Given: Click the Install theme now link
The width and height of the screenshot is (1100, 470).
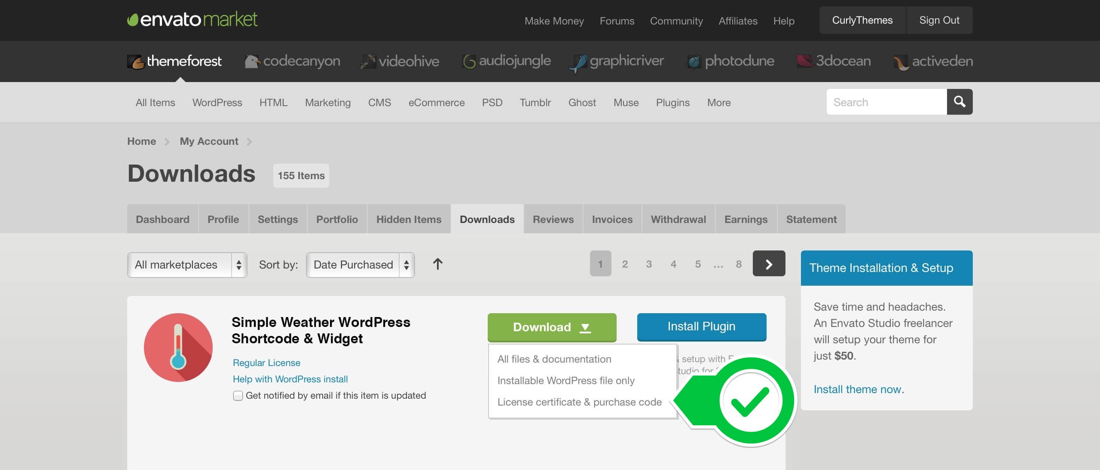Looking at the screenshot, I should point(857,389).
